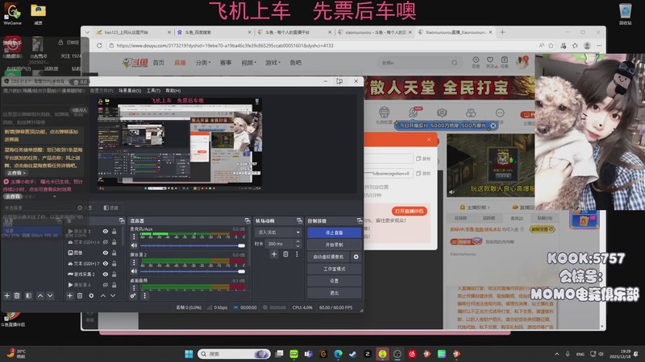This screenshot has width=645, height=362.
Task: Show hidden system tray icons chevron
Action: (x=556, y=354)
